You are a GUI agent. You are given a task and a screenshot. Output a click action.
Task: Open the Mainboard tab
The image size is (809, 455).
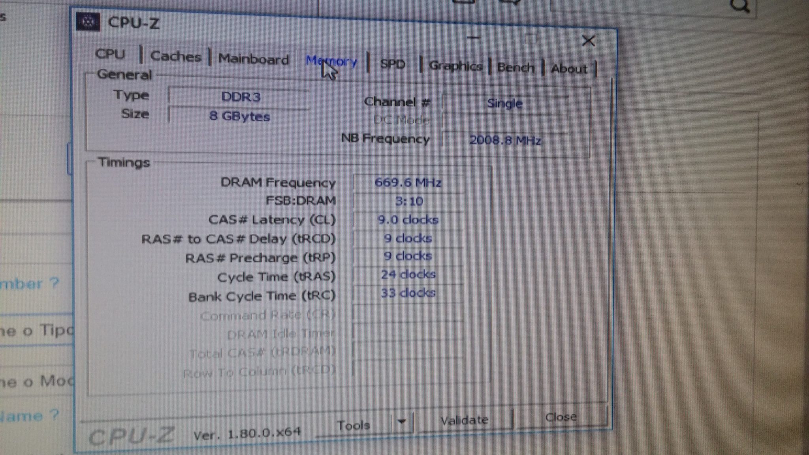(x=254, y=59)
